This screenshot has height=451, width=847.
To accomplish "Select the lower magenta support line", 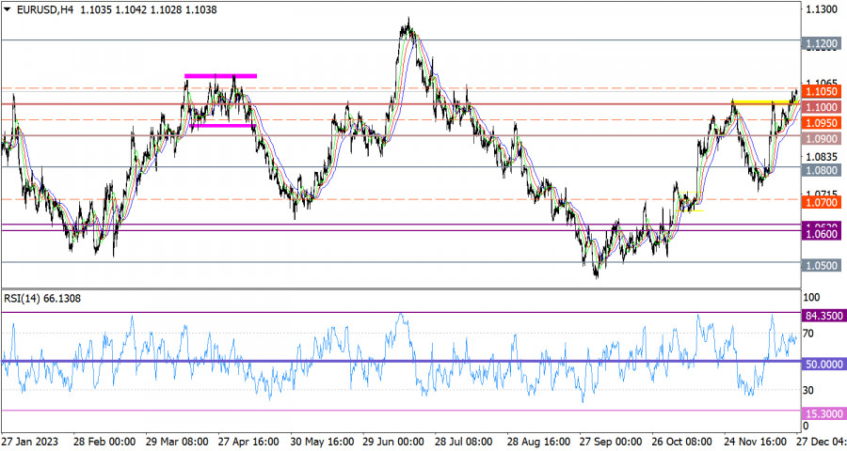I will point(221,125).
